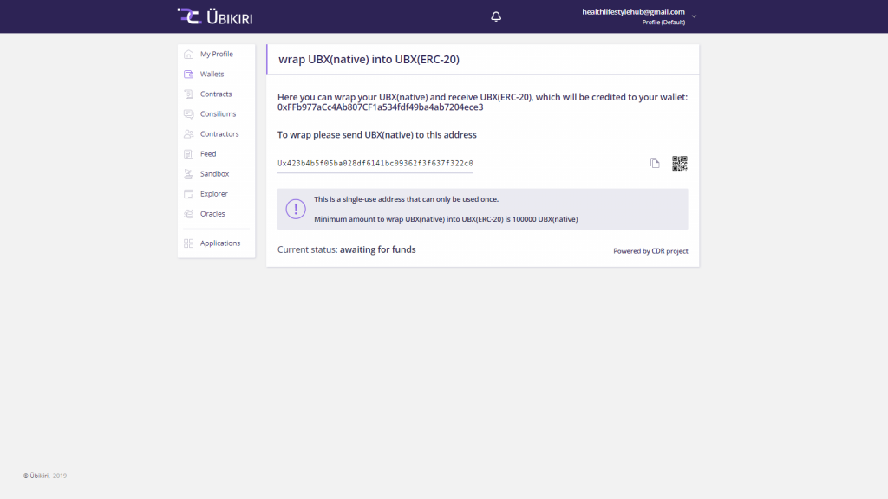Open notifications bell icon
888x499 pixels.
pos(496,16)
